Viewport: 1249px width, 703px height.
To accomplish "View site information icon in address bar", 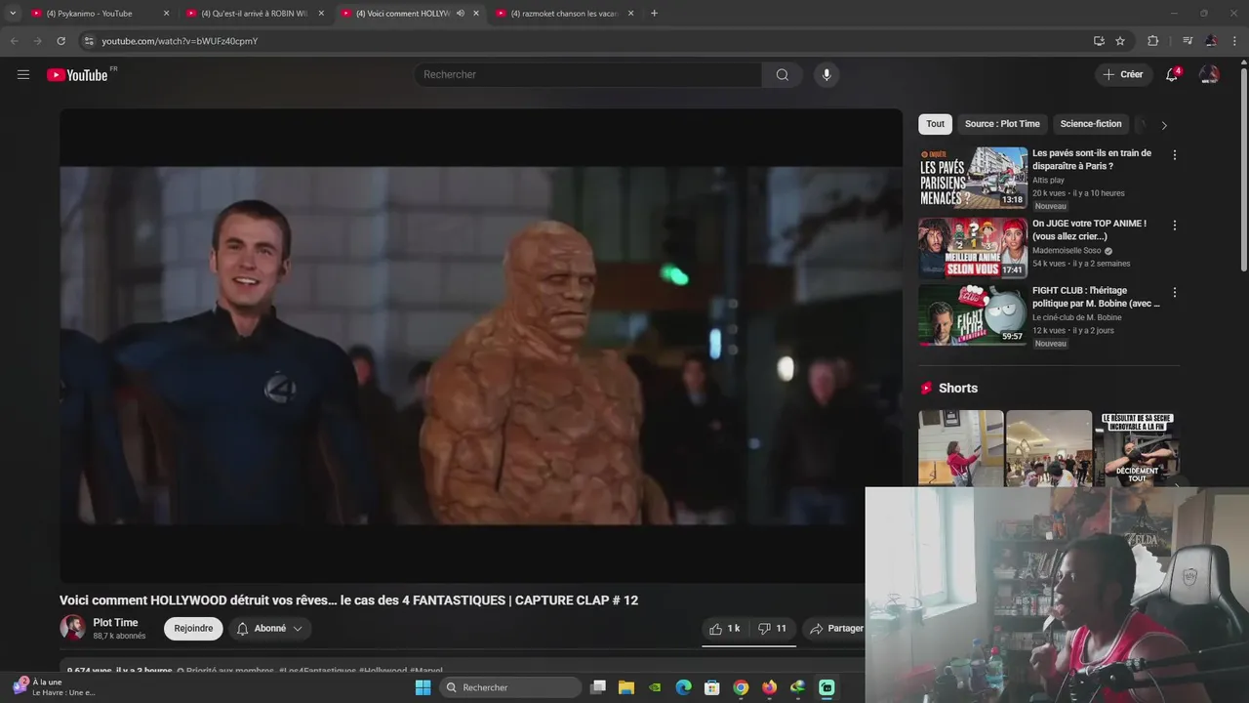I will (89, 41).
